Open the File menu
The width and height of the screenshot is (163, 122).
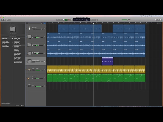pyautogui.click(x=11, y=16)
